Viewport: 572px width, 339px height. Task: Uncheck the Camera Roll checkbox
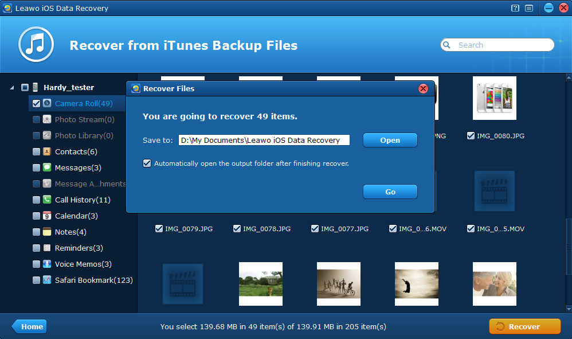[37, 103]
